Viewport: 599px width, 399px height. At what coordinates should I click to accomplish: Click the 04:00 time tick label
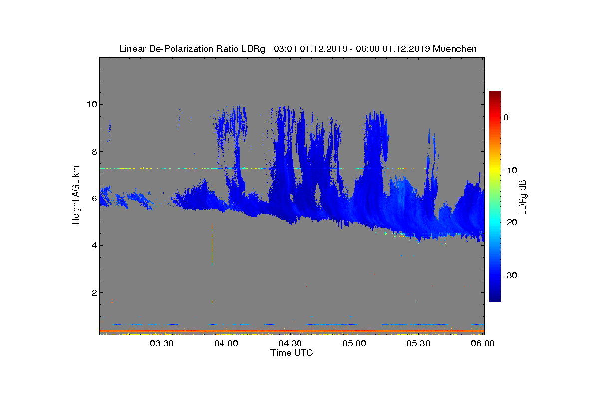pyautogui.click(x=227, y=344)
